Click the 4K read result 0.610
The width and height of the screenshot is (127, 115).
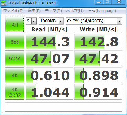pyautogui.click(x=49, y=75)
